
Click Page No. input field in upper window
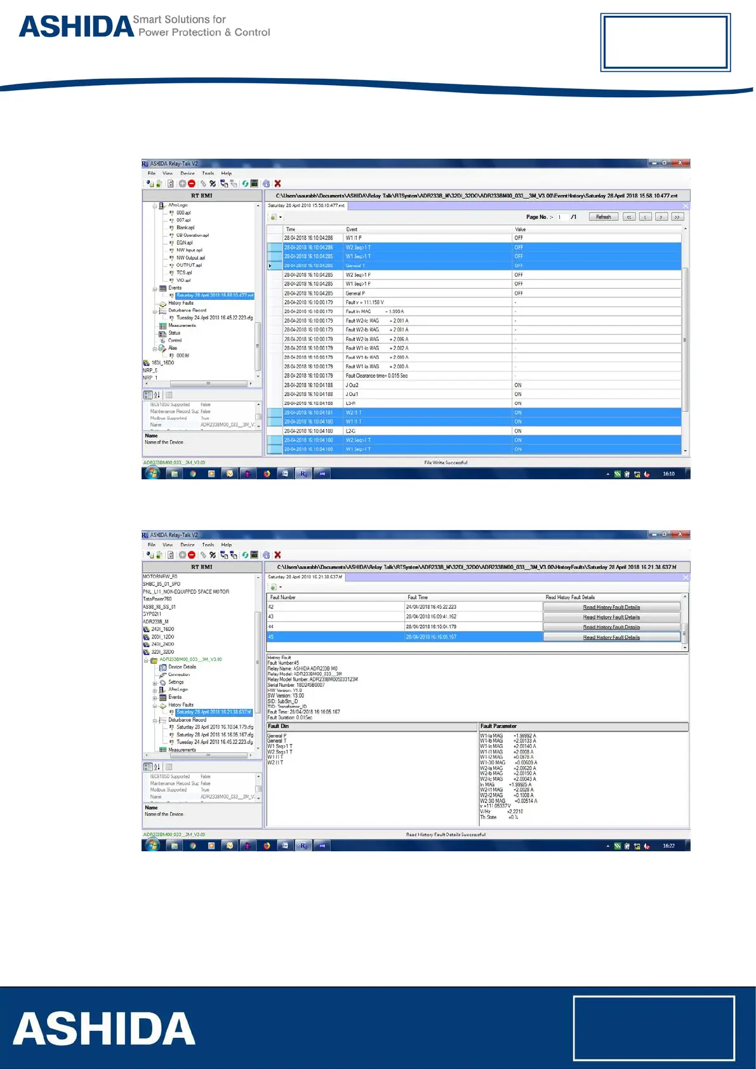pyautogui.click(x=562, y=217)
